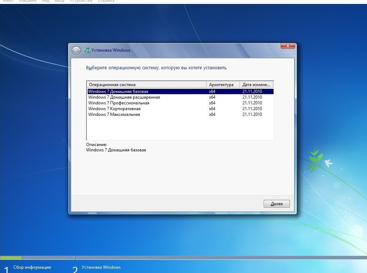Click the Установка Windows title bar text

(x=111, y=50)
